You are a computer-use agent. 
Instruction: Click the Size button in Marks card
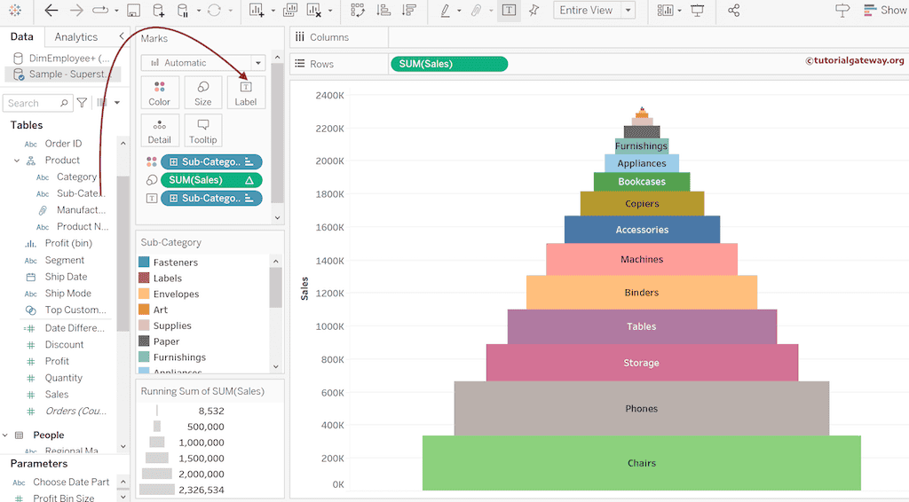click(203, 92)
